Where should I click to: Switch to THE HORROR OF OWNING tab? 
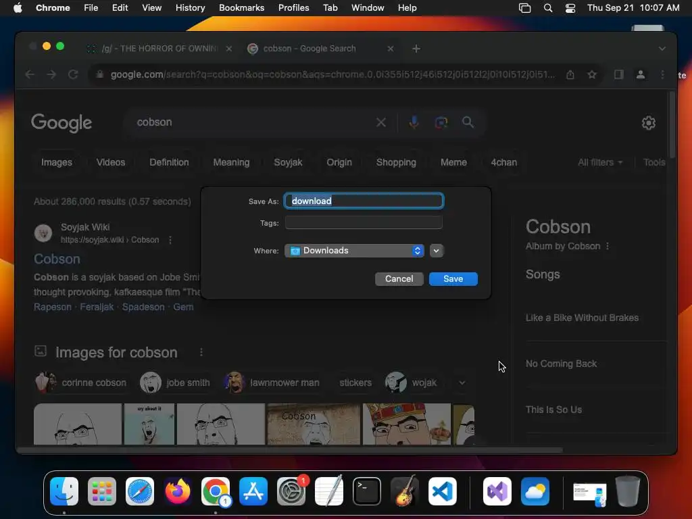[159, 49]
